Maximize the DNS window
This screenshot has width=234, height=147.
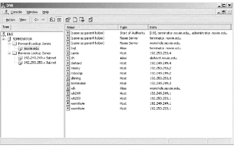tap(224, 5)
